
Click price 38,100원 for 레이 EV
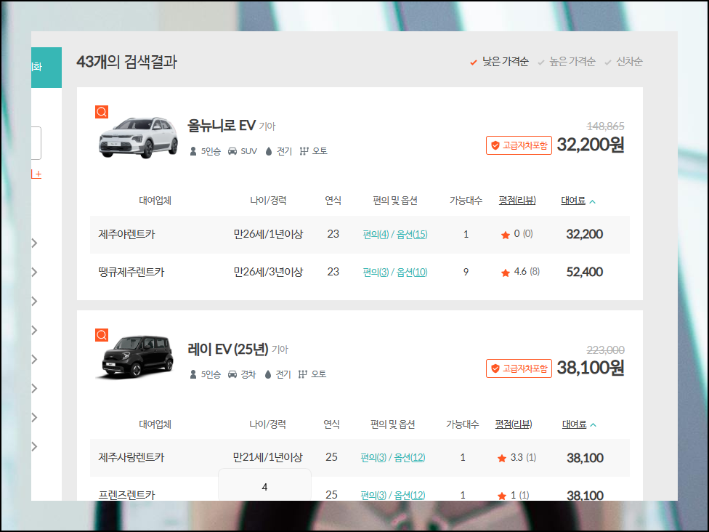coord(590,368)
